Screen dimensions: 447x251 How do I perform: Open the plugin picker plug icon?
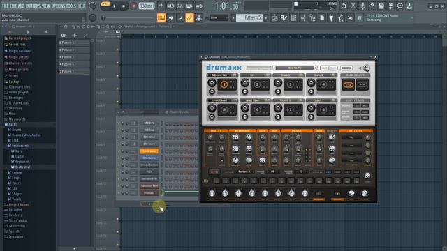pyautogui.click(x=331, y=18)
